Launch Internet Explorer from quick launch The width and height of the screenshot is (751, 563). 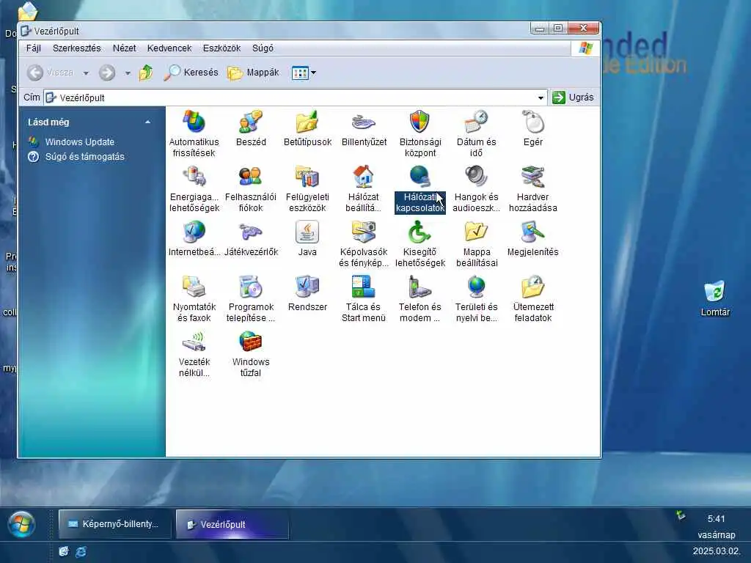[81, 551]
